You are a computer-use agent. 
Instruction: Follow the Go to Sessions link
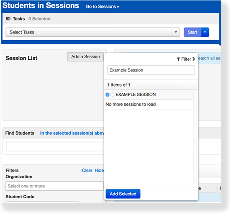[102, 7]
